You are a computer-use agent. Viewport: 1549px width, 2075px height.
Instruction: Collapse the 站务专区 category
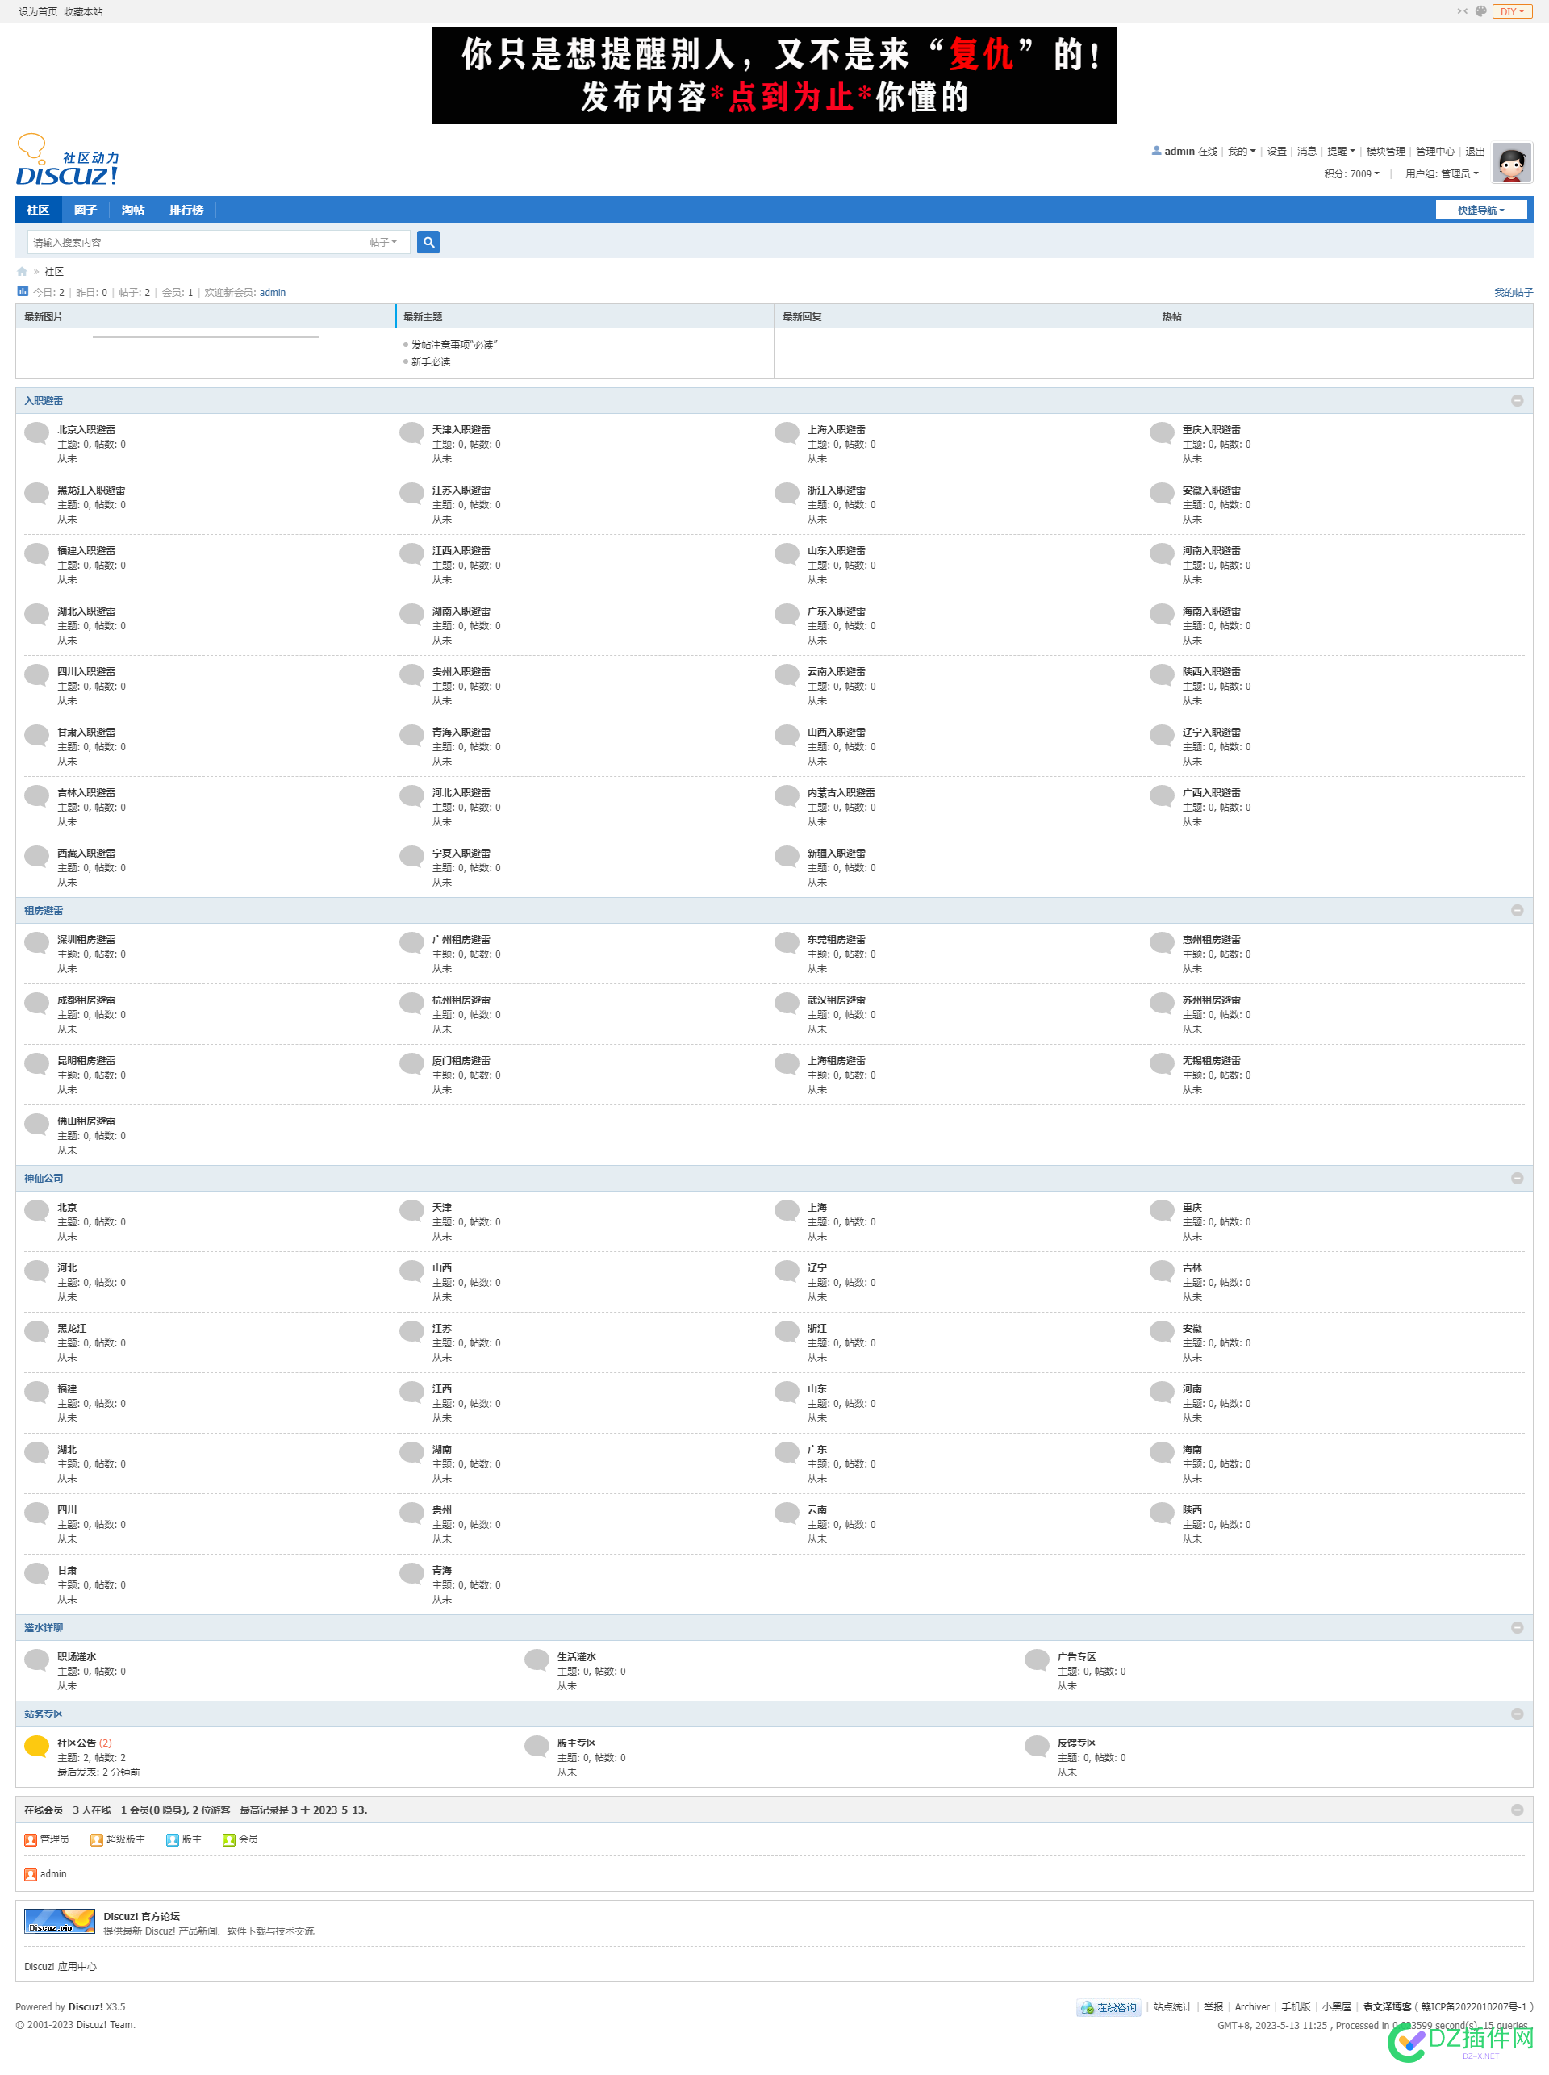[1517, 1714]
